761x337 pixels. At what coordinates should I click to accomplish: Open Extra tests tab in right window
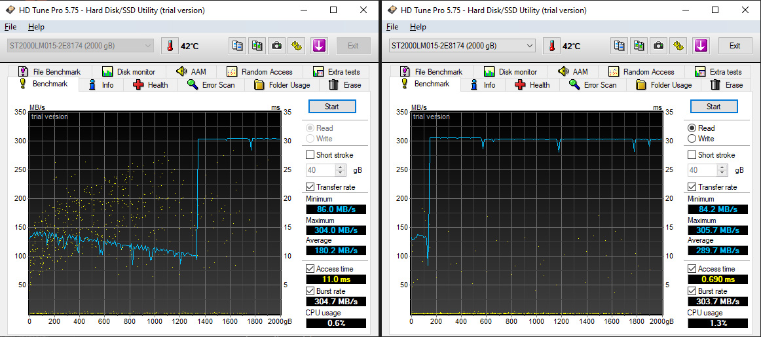(x=718, y=72)
